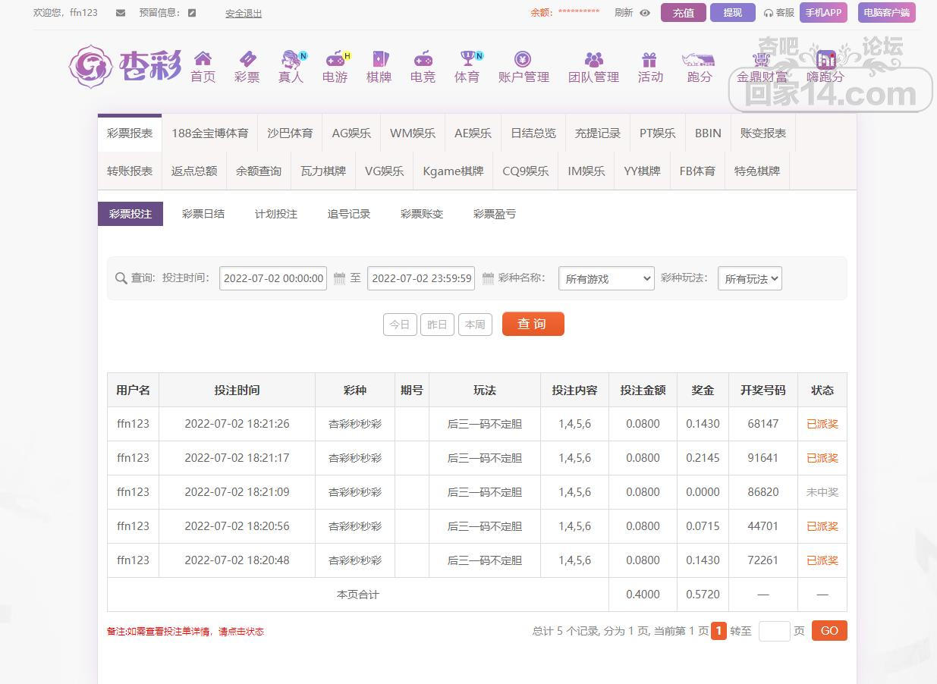The width and height of the screenshot is (937, 684).
Task: Click the 体育 trophy icon
Action: click(467, 59)
